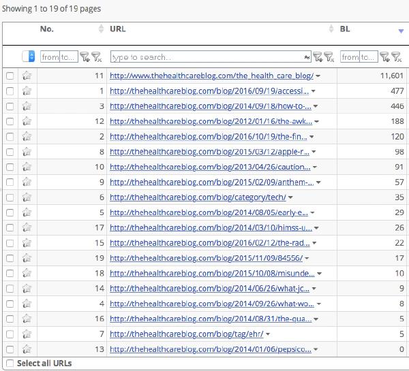Star the tag/ehr/ URL row
409x371 pixels.
pyautogui.click(x=27, y=334)
